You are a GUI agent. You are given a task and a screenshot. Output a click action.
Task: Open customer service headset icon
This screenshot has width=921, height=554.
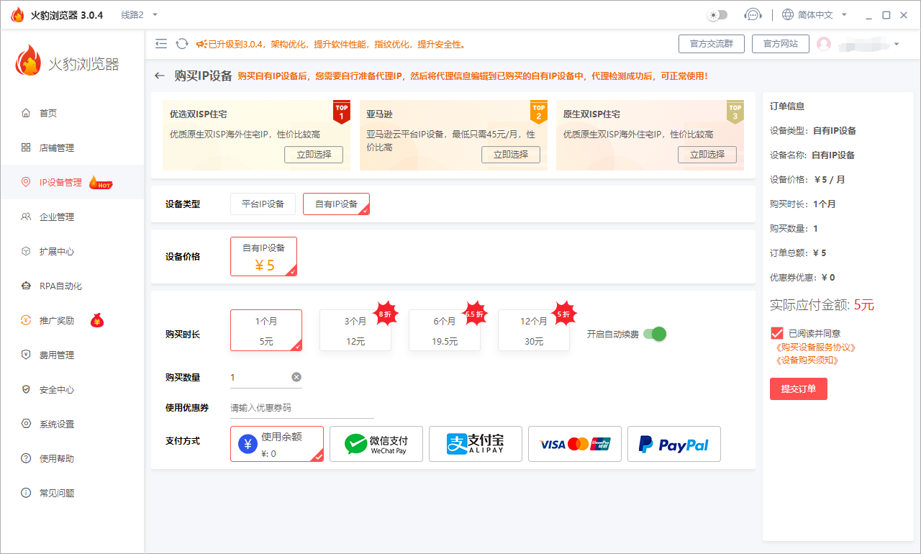click(x=753, y=14)
